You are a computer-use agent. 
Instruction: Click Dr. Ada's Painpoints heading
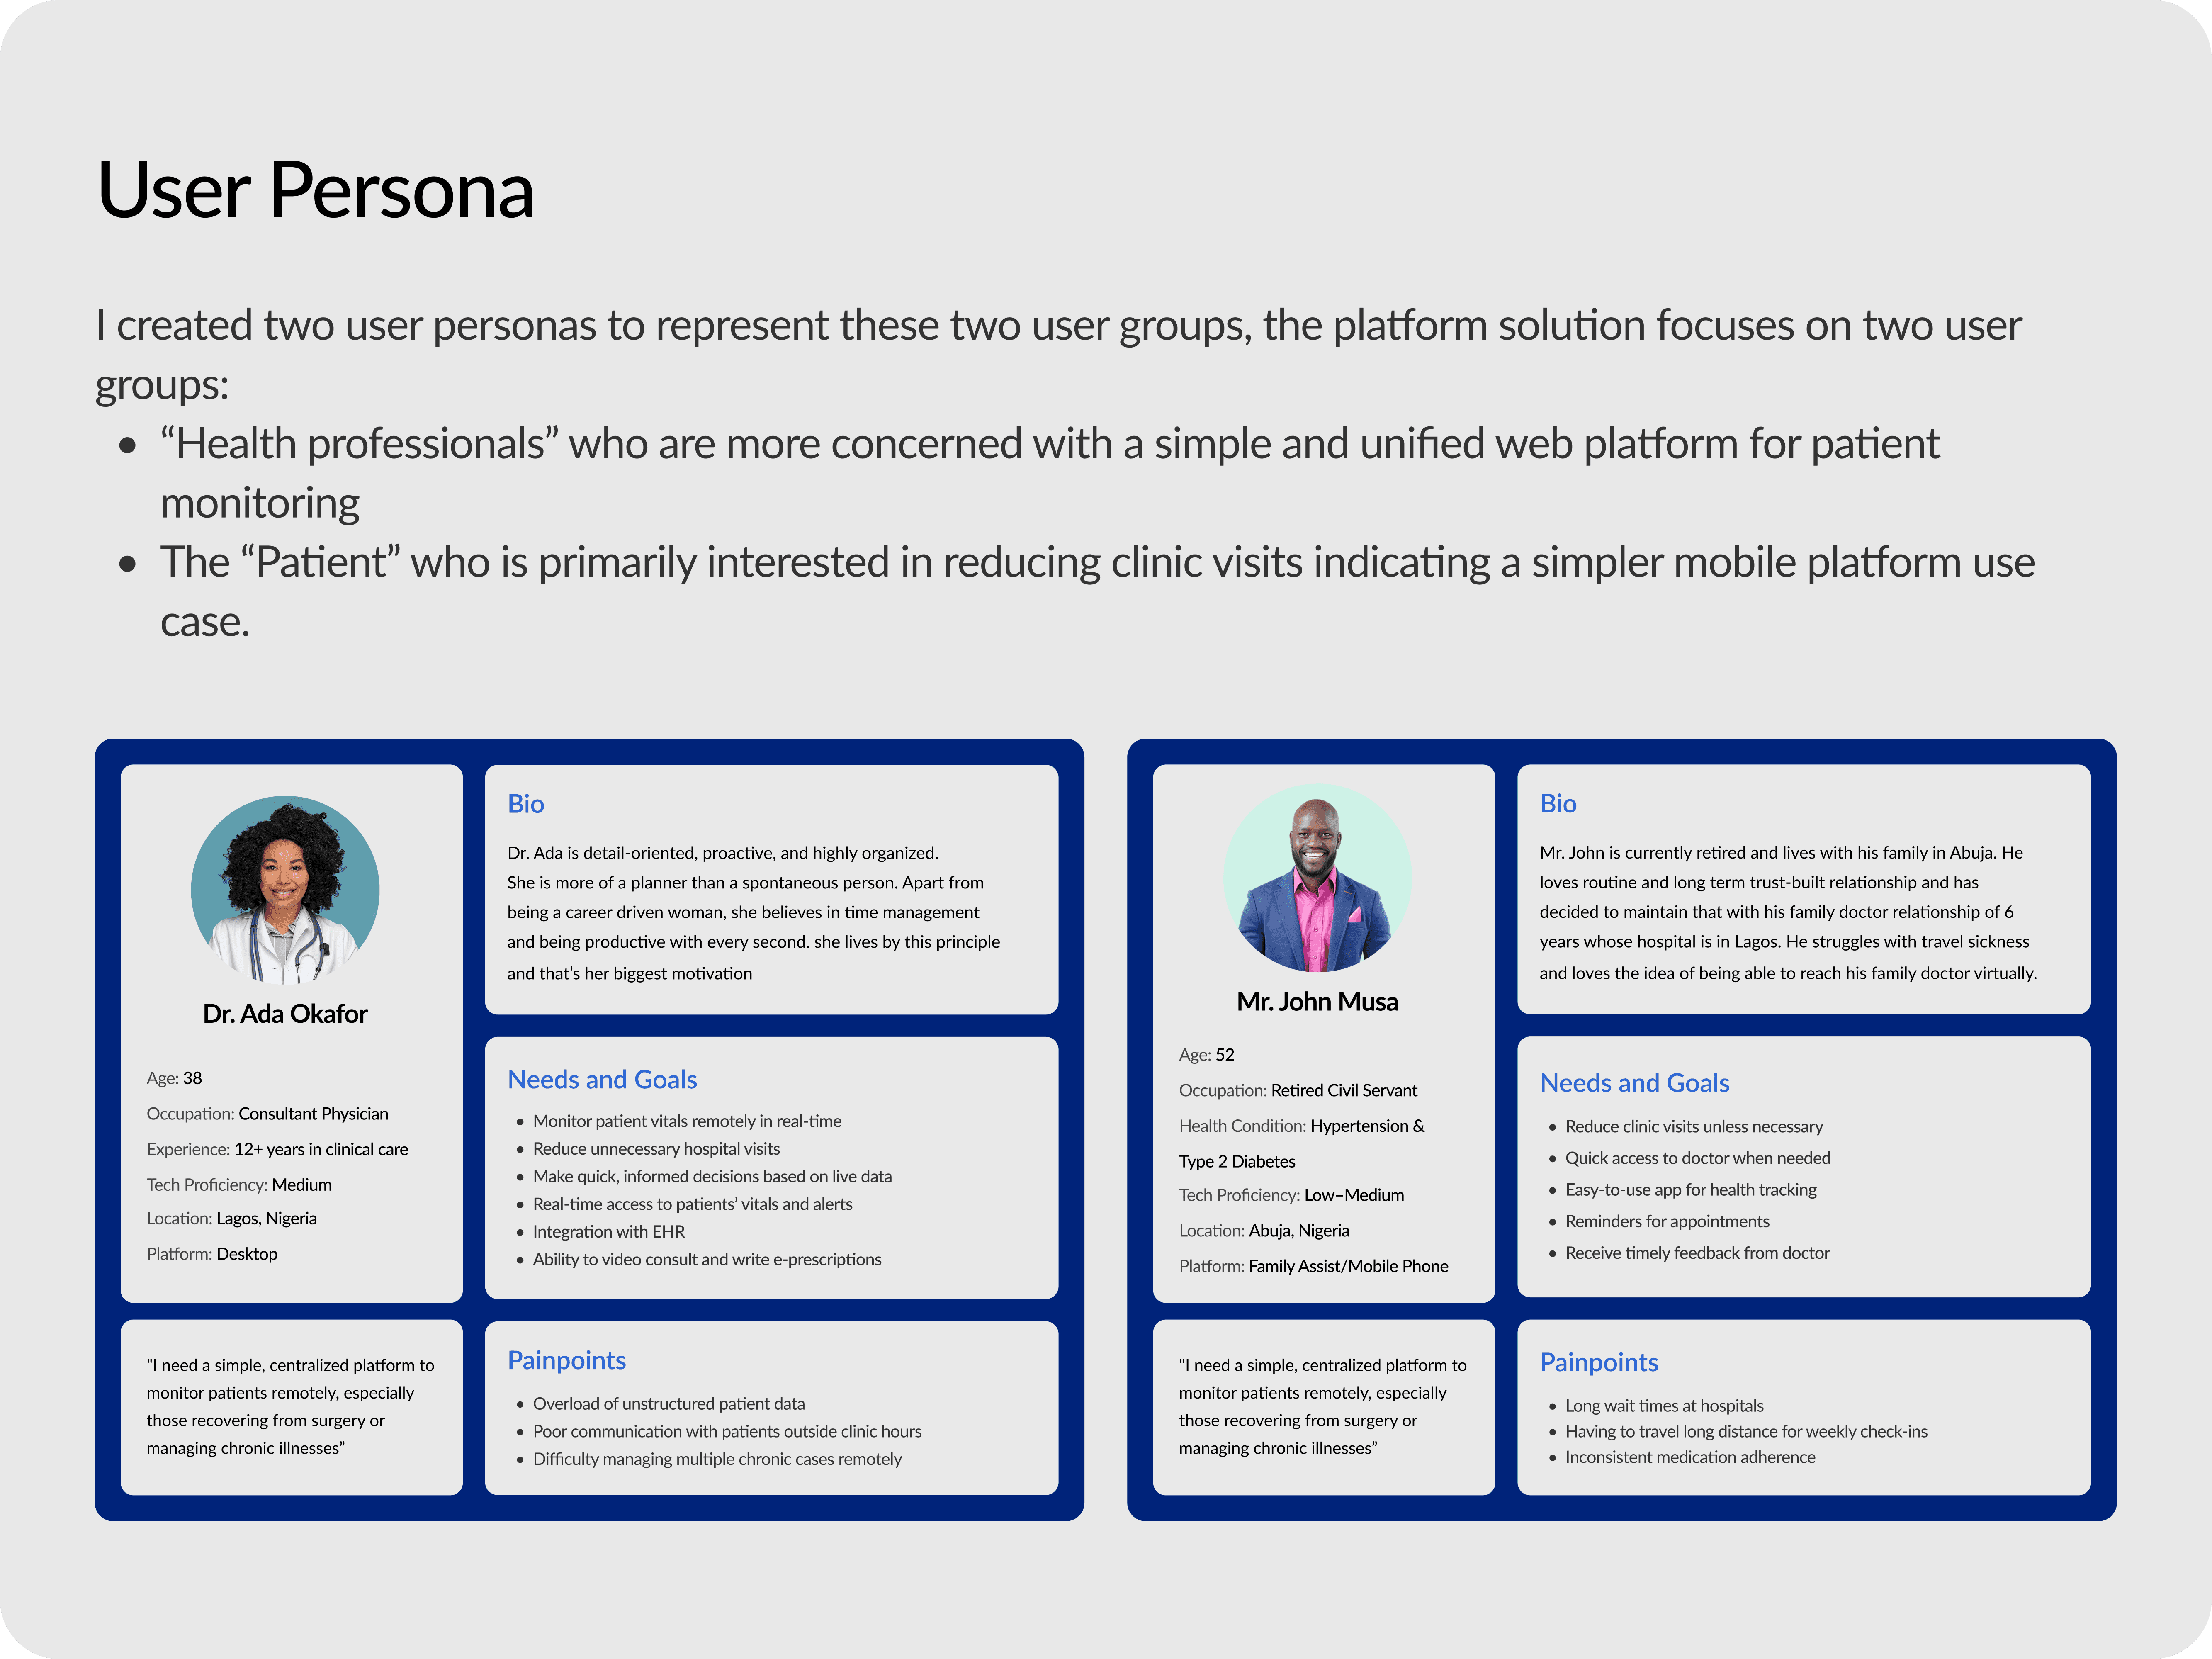pos(566,1361)
